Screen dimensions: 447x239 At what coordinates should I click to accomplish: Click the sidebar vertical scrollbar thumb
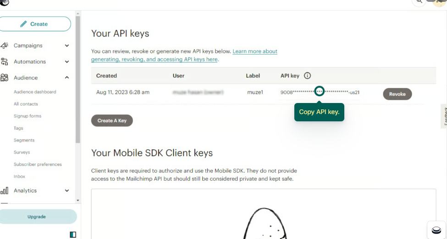(78, 80)
